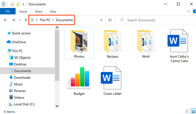
Task: Switch to details list view button
Action: click(x=187, y=111)
